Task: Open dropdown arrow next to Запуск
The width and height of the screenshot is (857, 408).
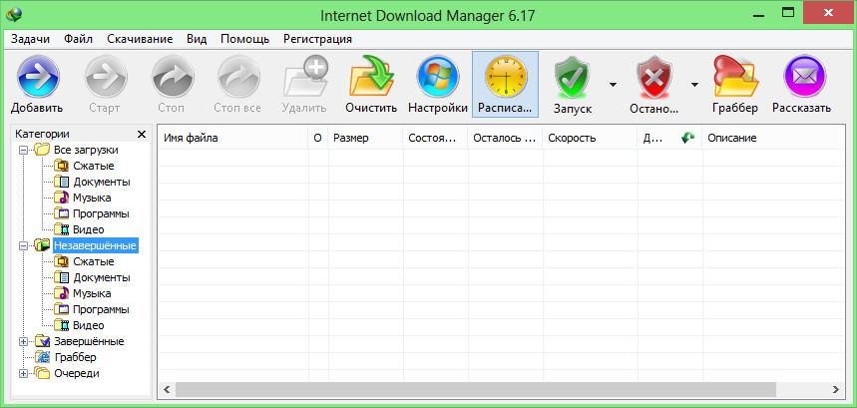Action: coord(613,85)
